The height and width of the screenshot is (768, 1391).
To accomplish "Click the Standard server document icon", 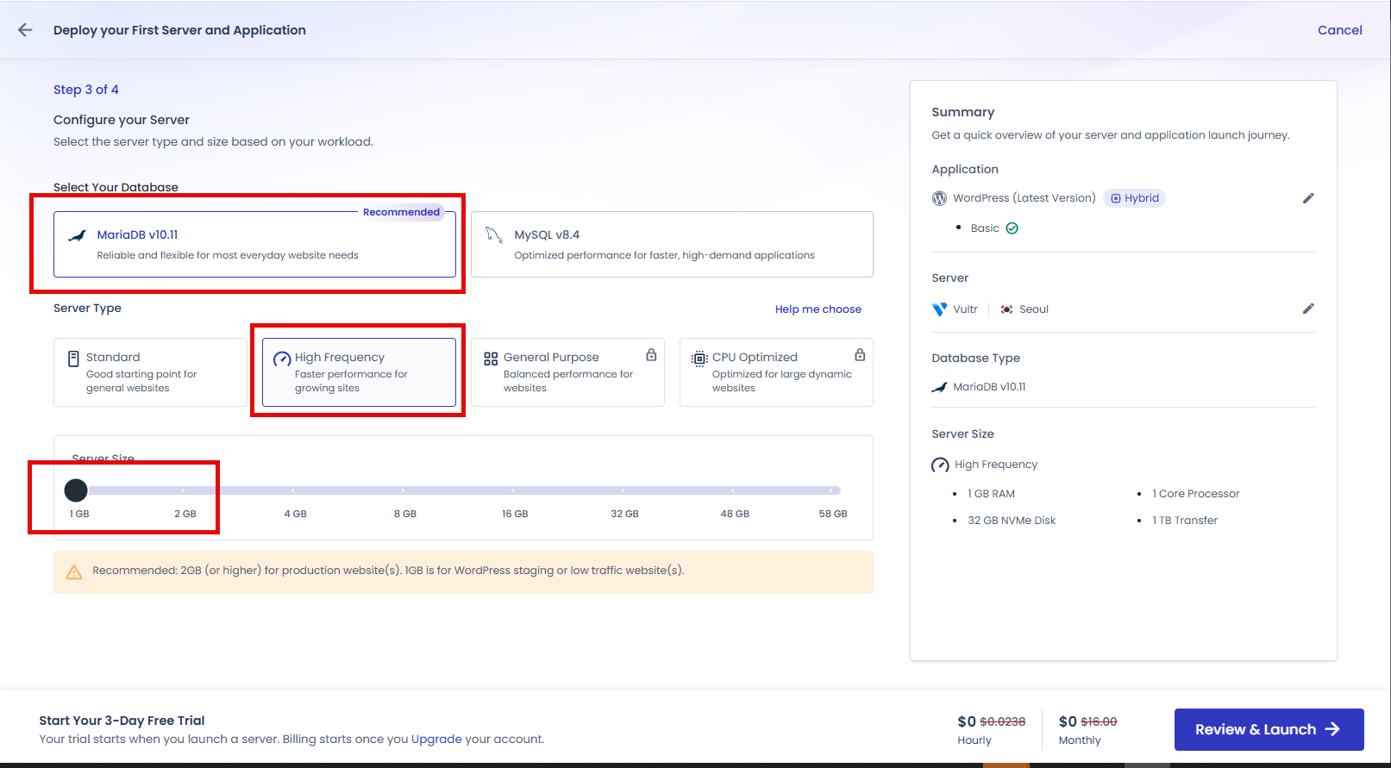I will tap(73, 359).
